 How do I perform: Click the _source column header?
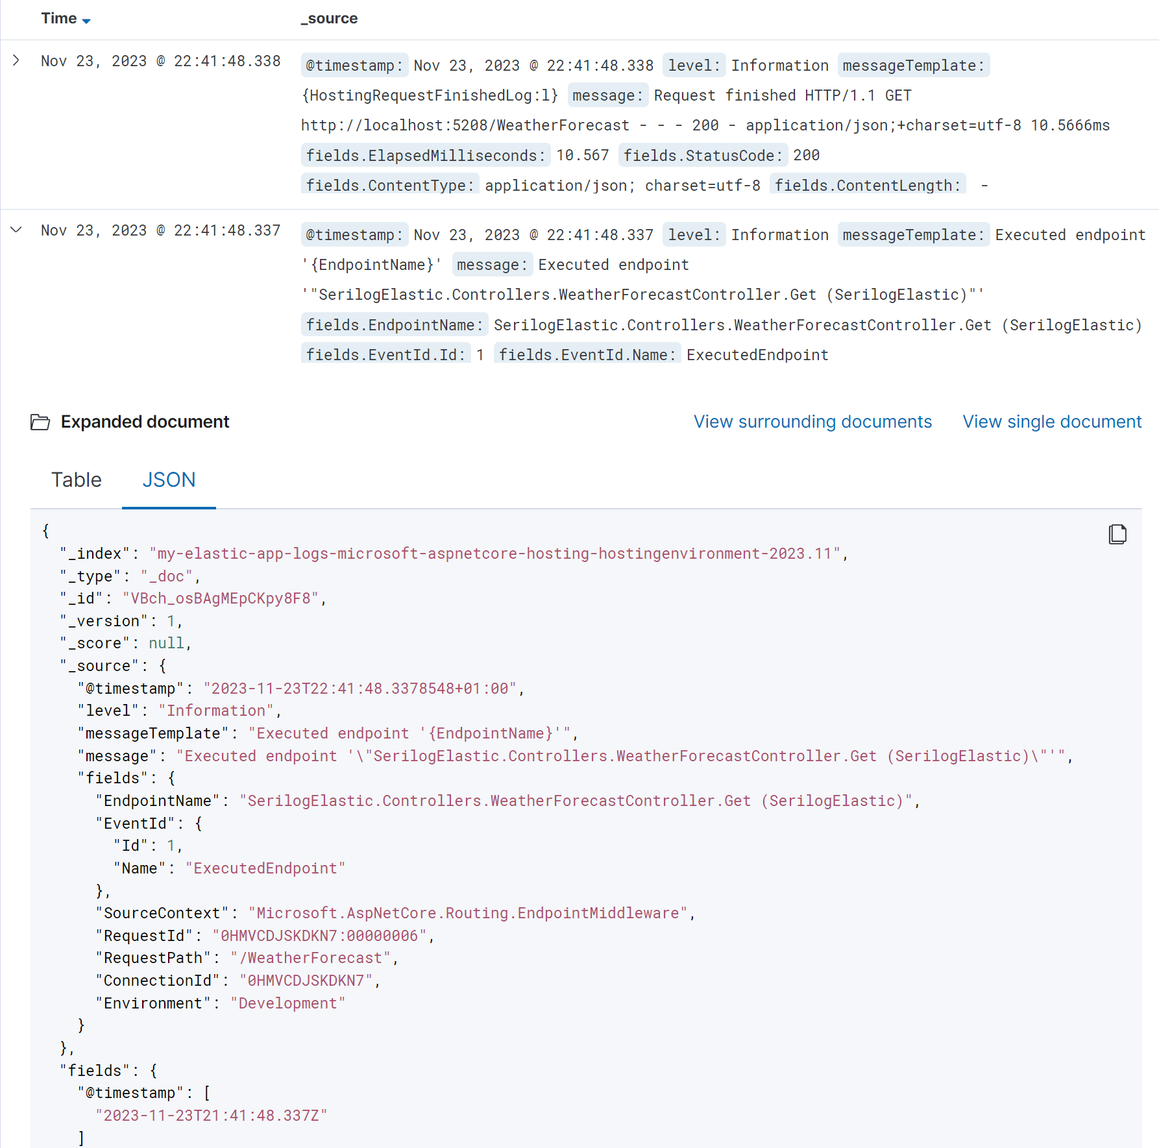pyautogui.click(x=330, y=19)
